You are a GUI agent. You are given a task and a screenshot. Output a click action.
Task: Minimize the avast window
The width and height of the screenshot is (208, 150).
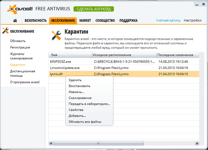click(197, 4)
